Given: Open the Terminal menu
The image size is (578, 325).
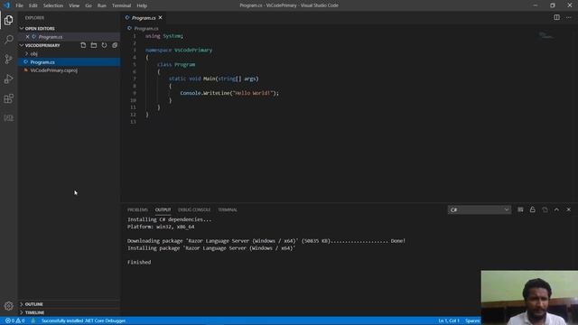Looking at the screenshot, I should coord(121,5).
